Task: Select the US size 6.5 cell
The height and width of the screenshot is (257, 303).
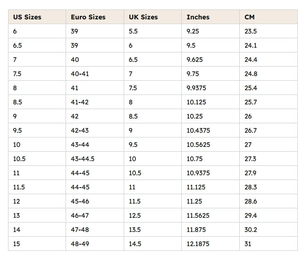Action: [37, 45]
